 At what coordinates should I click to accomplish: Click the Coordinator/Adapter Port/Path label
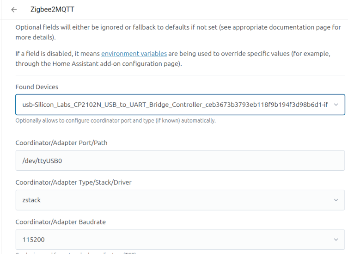61,142
